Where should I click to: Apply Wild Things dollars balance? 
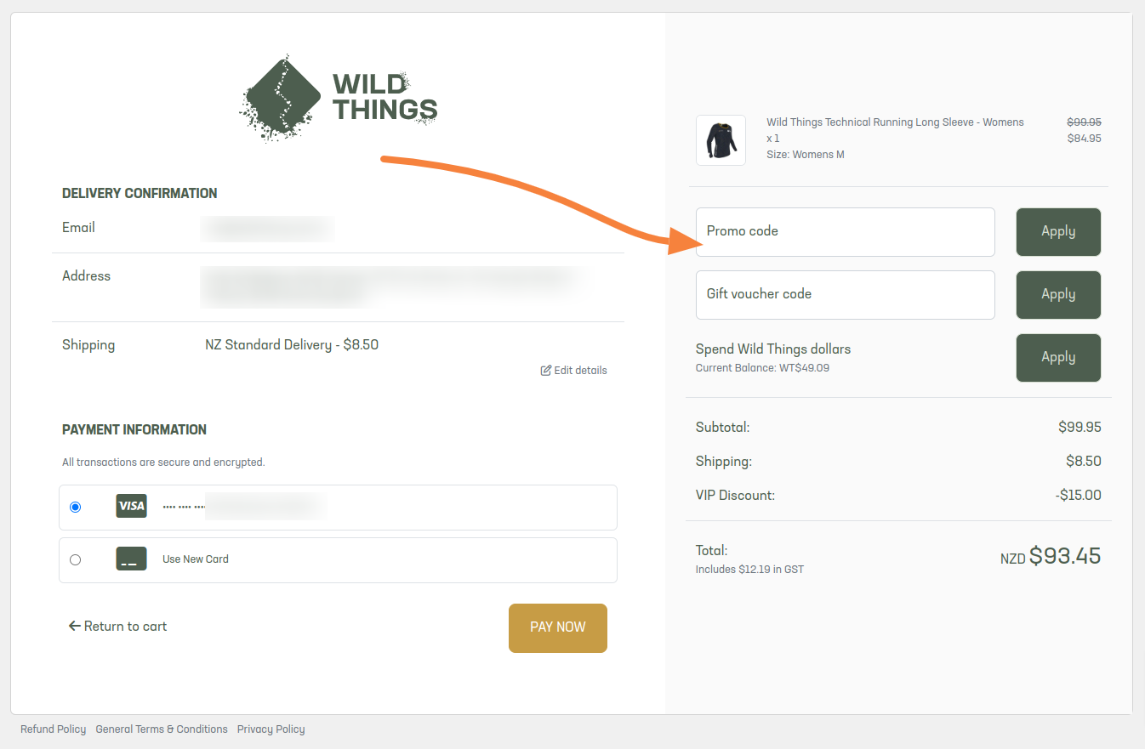1058,358
